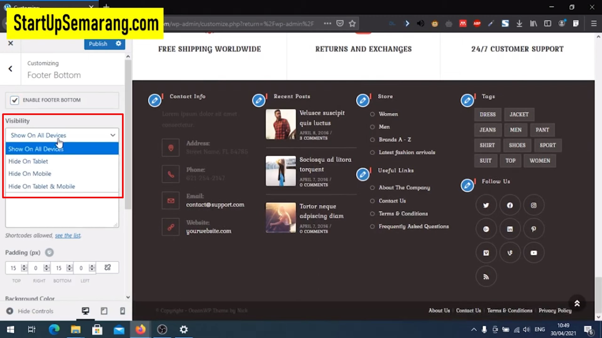Click the customizer panel scrollbar

click(128, 135)
